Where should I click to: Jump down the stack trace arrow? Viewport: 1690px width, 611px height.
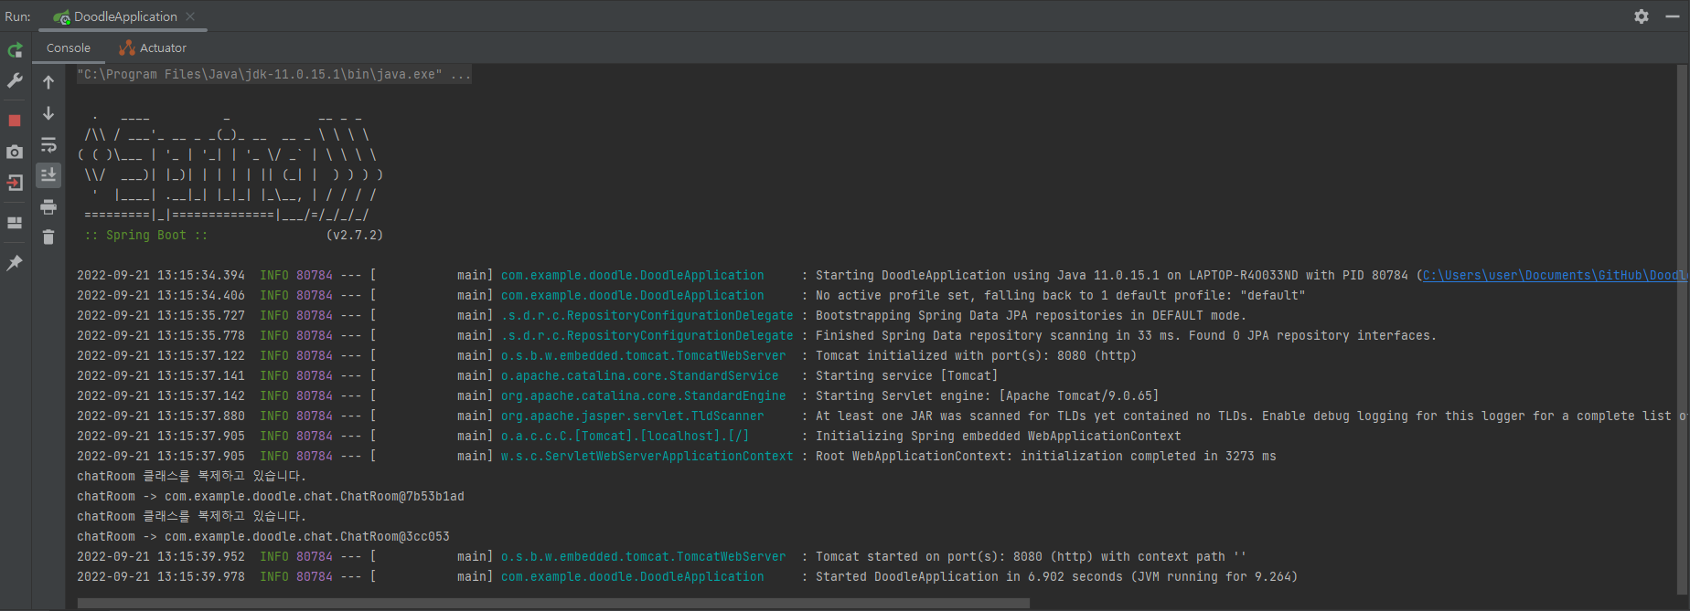[x=48, y=113]
